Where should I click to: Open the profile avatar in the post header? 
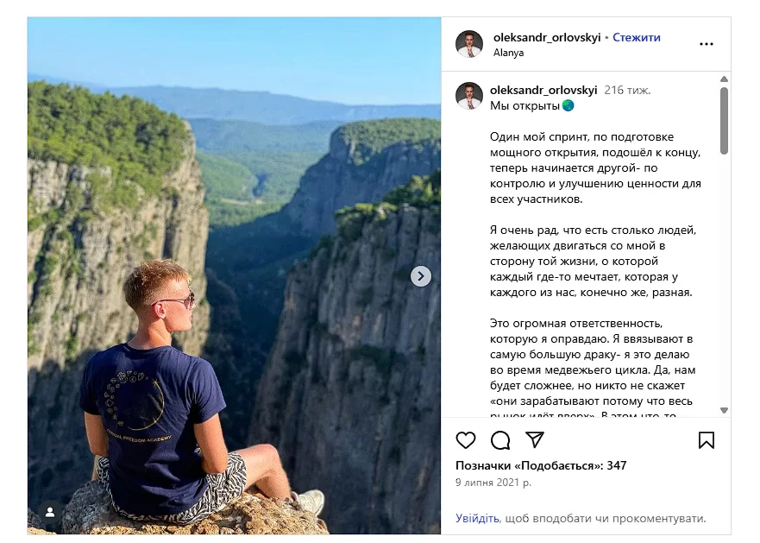coord(469,44)
